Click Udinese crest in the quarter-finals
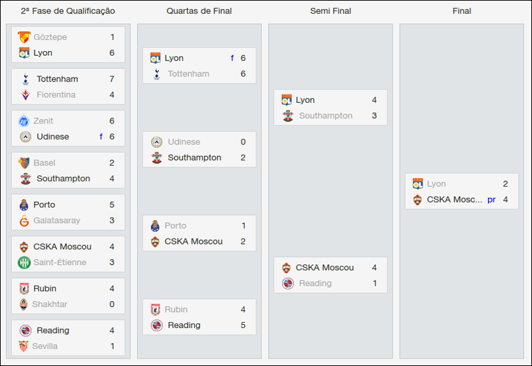Screen dimensions: 532x366 click(x=156, y=142)
